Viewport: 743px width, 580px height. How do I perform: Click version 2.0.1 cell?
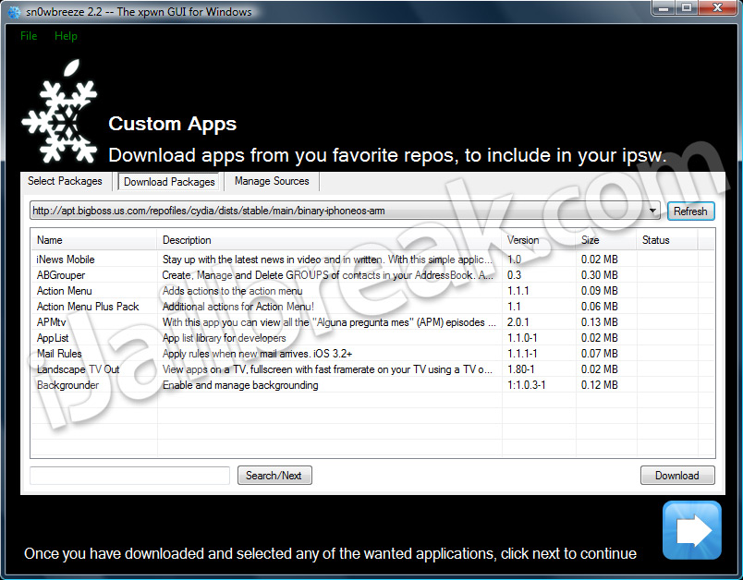[518, 322]
